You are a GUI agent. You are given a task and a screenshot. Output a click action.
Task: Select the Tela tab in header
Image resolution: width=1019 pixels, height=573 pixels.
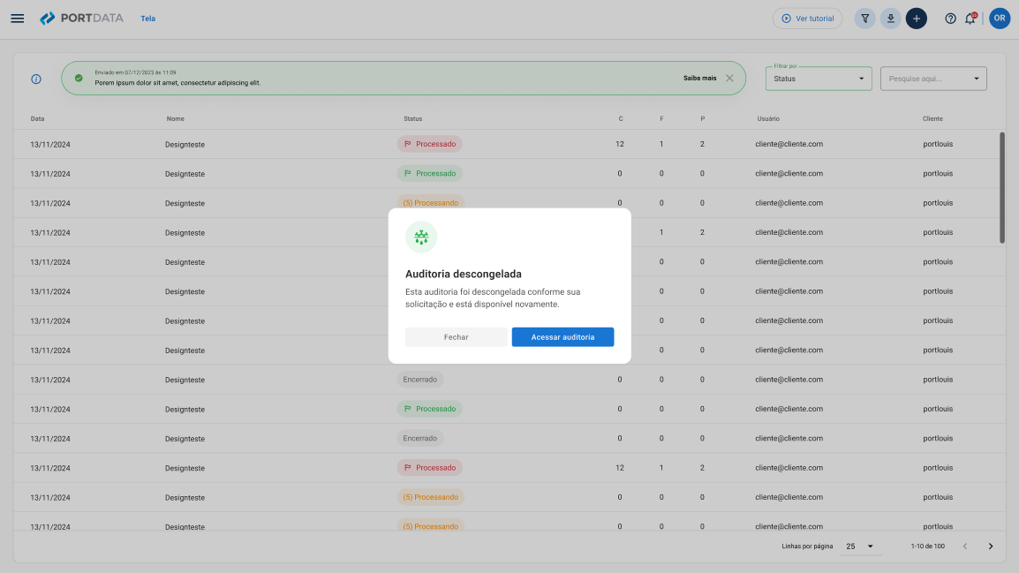[x=147, y=19]
